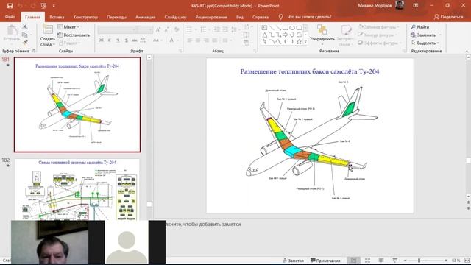Select the rectangle shape in shapes gallery
The height and width of the screenshot is (265, 471).
pyautogui.click(x=286, y=28)
